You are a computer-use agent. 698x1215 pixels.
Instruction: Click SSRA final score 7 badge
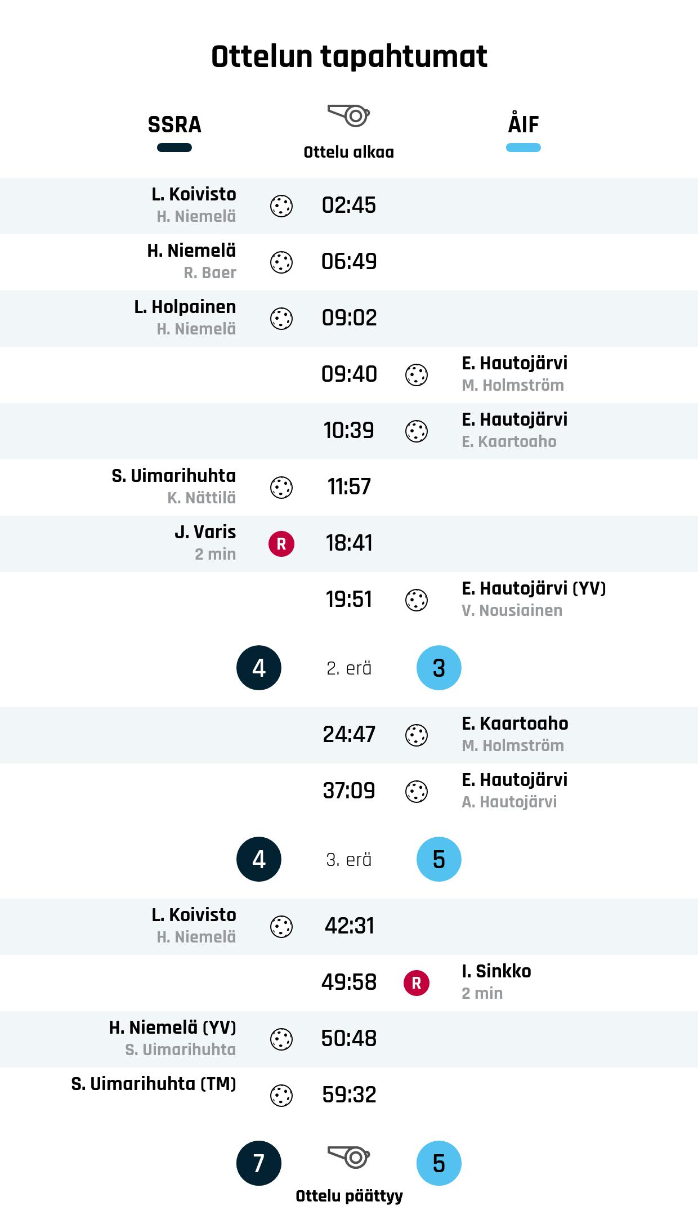(259, 1163)
